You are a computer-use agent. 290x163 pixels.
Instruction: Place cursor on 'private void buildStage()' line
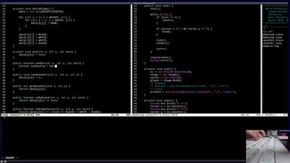pyautogui.click(x=33, y=9)
